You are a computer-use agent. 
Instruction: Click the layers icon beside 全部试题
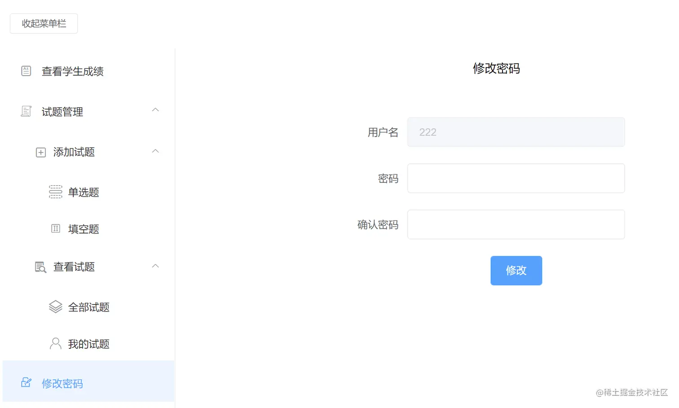click(x=56, y=307)
